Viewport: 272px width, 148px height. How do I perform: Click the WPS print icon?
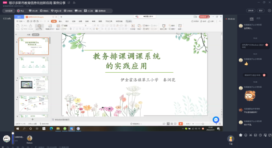pyautogui.click(x=34, y=21)
